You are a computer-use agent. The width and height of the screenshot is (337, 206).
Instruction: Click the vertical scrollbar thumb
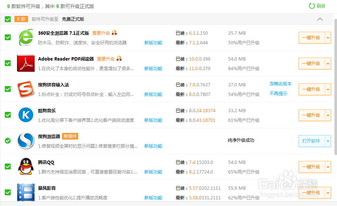[336, 87]
